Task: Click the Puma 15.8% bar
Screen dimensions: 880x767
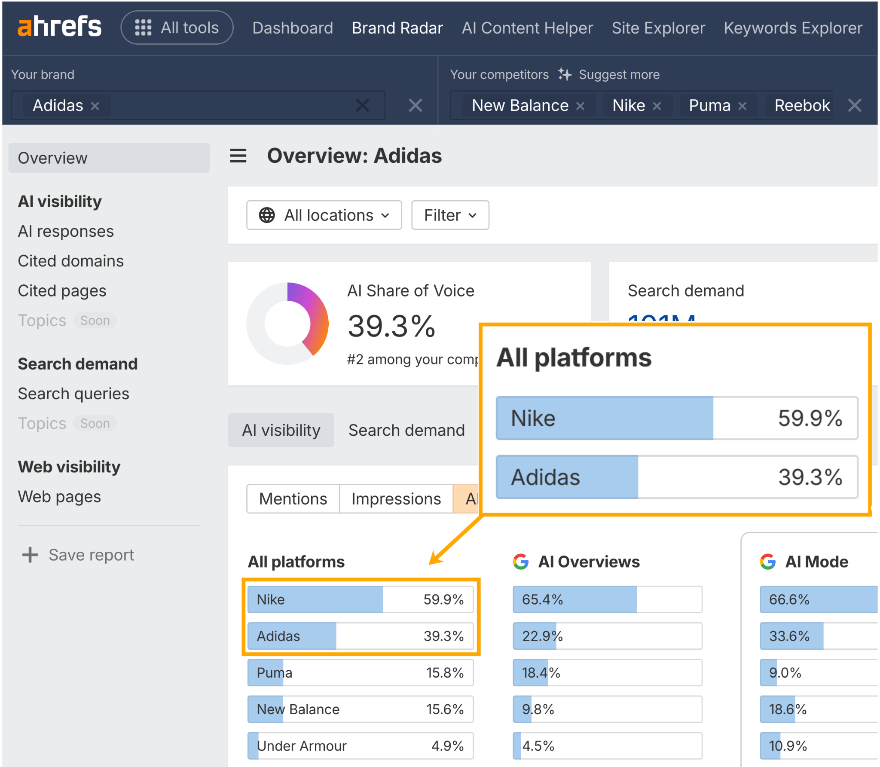Action: [x=361, y=672]
